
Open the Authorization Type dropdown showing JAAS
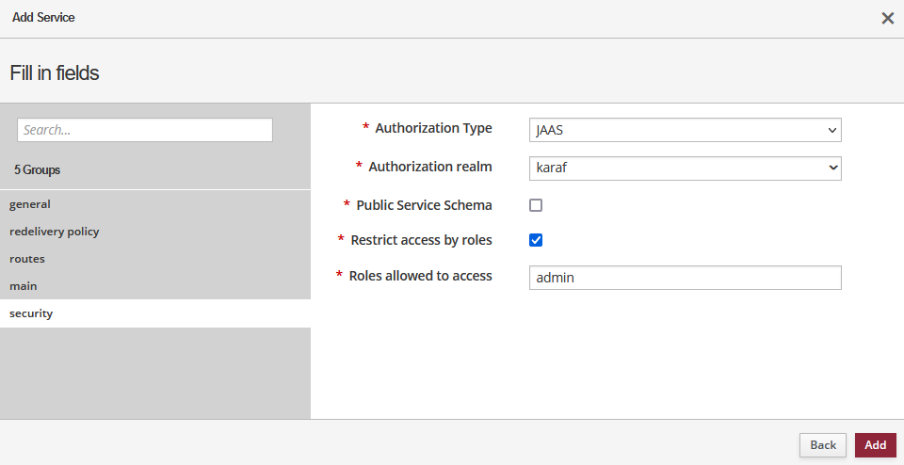point(685,130)
